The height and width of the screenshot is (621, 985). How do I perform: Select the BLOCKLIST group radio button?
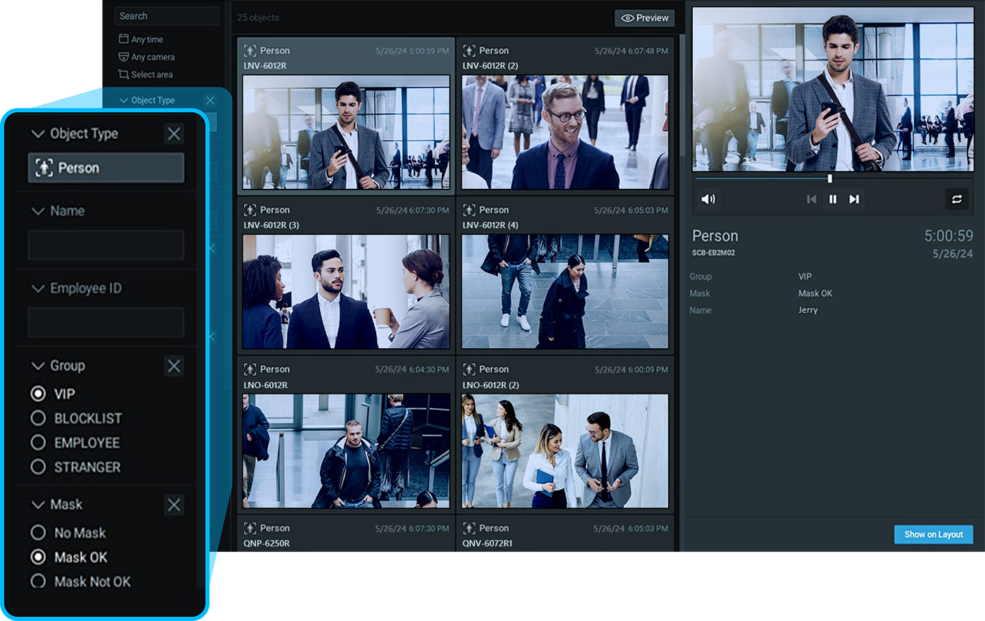pos(38,418)
